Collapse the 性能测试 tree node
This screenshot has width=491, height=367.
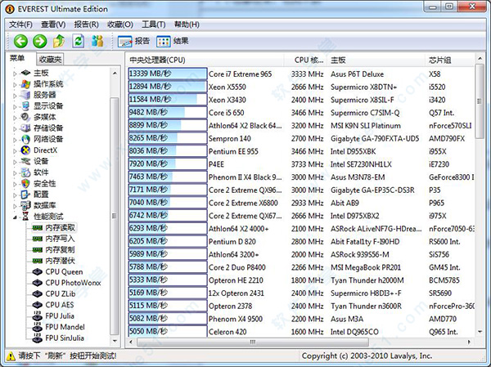(x=15, y=217)
